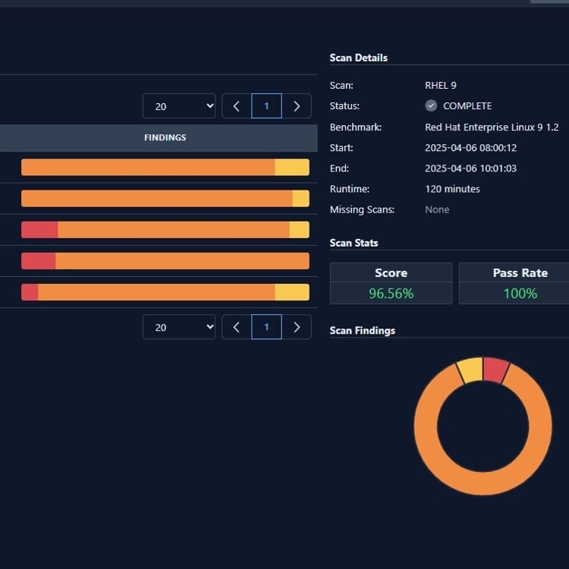Go to the next page using the bottom pagination arrow

coord(297,327)
